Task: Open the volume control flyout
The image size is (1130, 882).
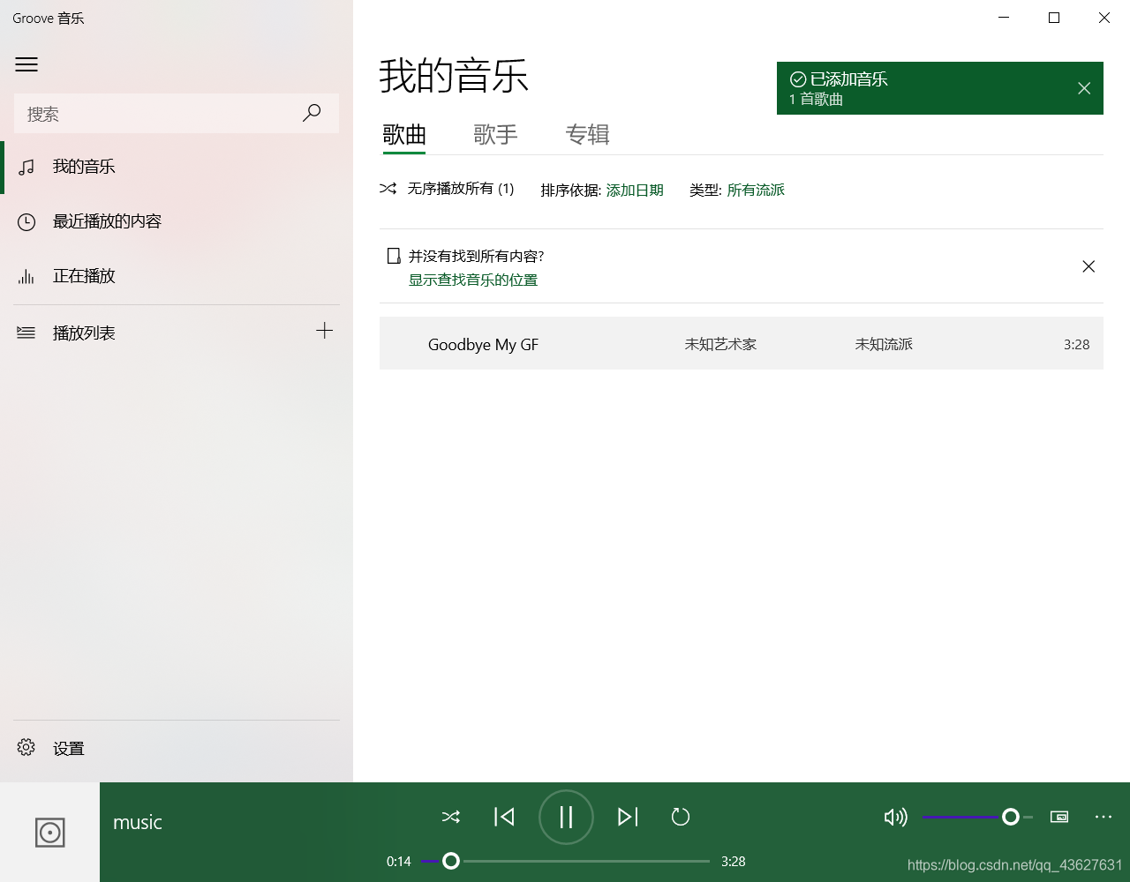Action: (895, 818)
